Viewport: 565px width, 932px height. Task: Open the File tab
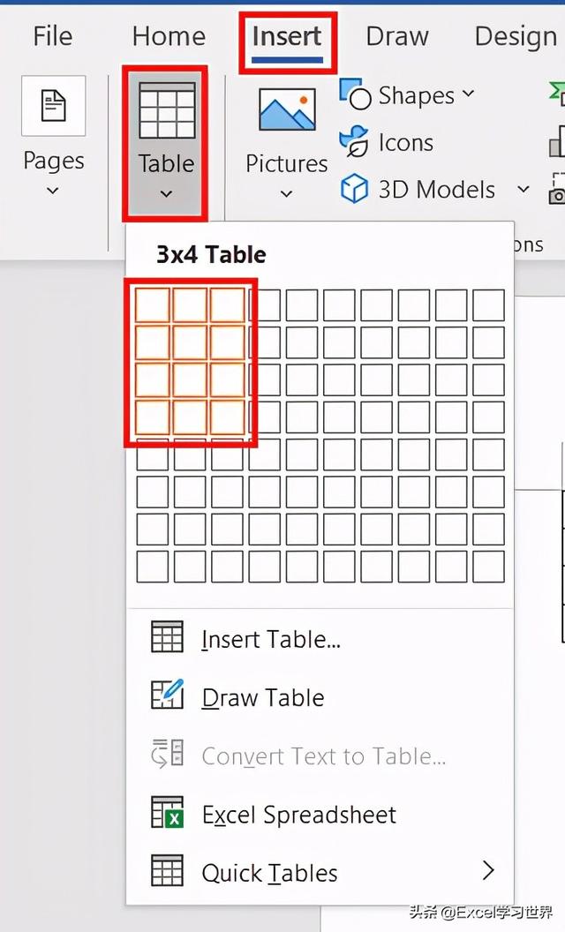(53, 36)
